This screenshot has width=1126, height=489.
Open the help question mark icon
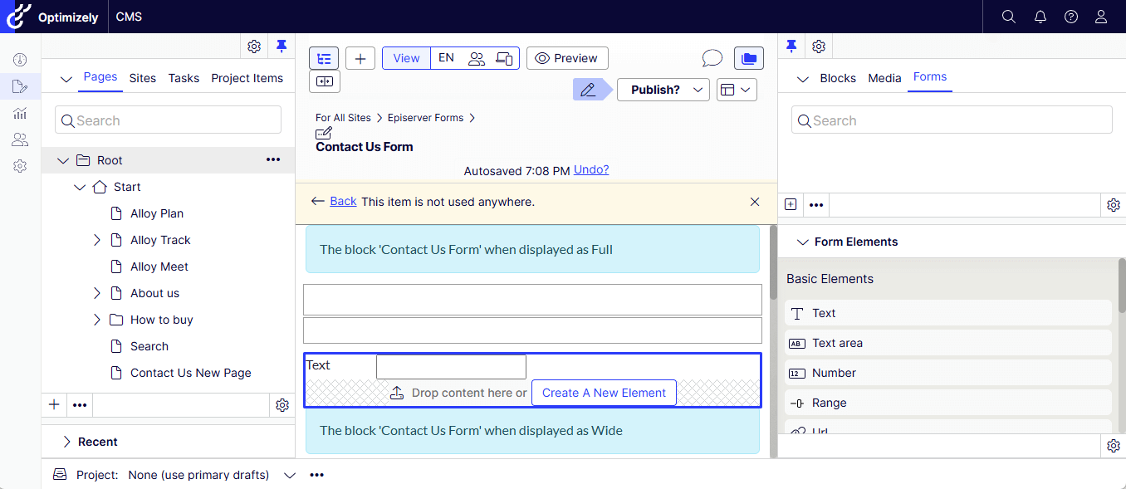point(1071,17)
